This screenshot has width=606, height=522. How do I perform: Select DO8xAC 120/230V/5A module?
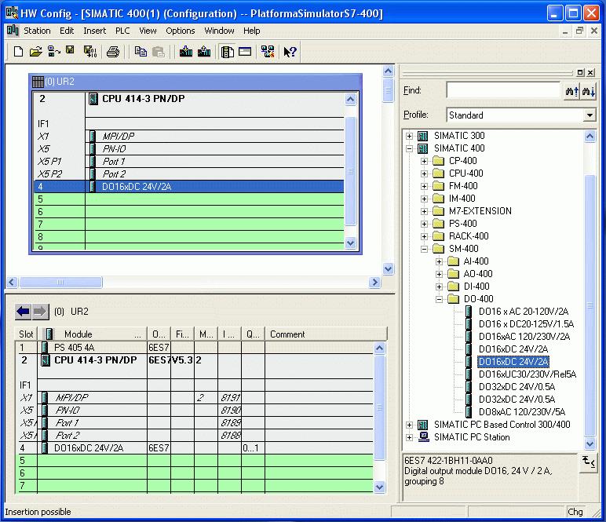click(x=522, y=412)
